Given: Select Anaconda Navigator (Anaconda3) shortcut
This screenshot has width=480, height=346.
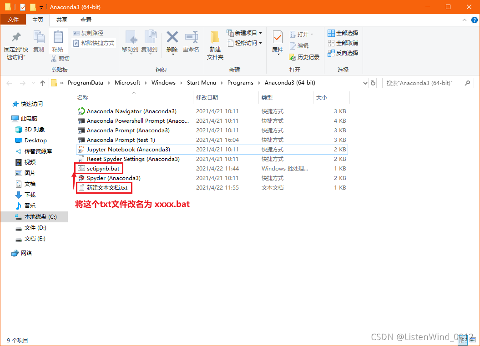Looking at the screenshot, I should tap(212, 111).
